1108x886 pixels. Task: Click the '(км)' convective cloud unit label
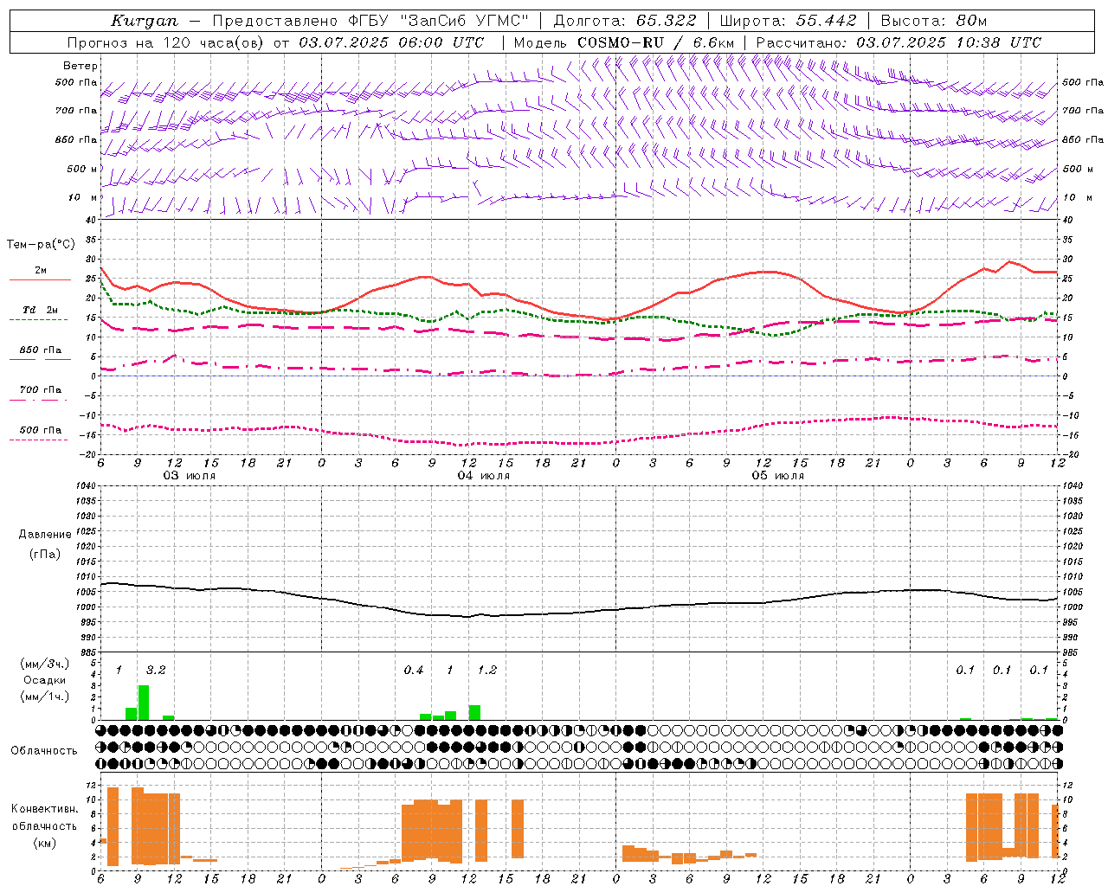point(44,843)
